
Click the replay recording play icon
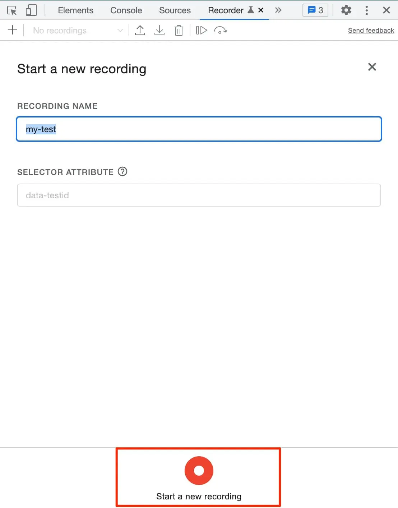click(x=202, y=31)
